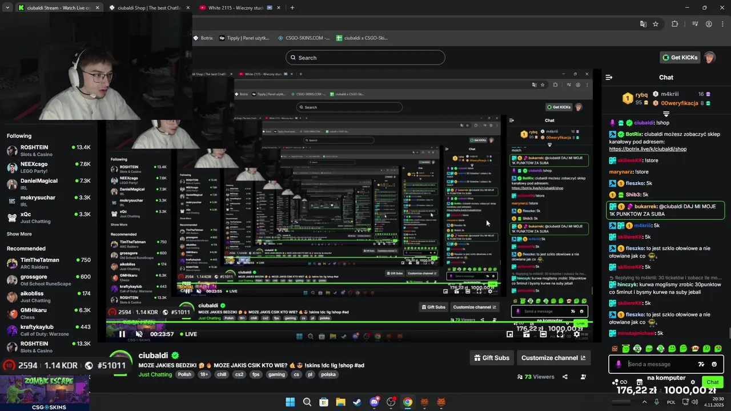Open the user action icon beside share
This screenshot has width=731, height=411.
click(583, 377)
